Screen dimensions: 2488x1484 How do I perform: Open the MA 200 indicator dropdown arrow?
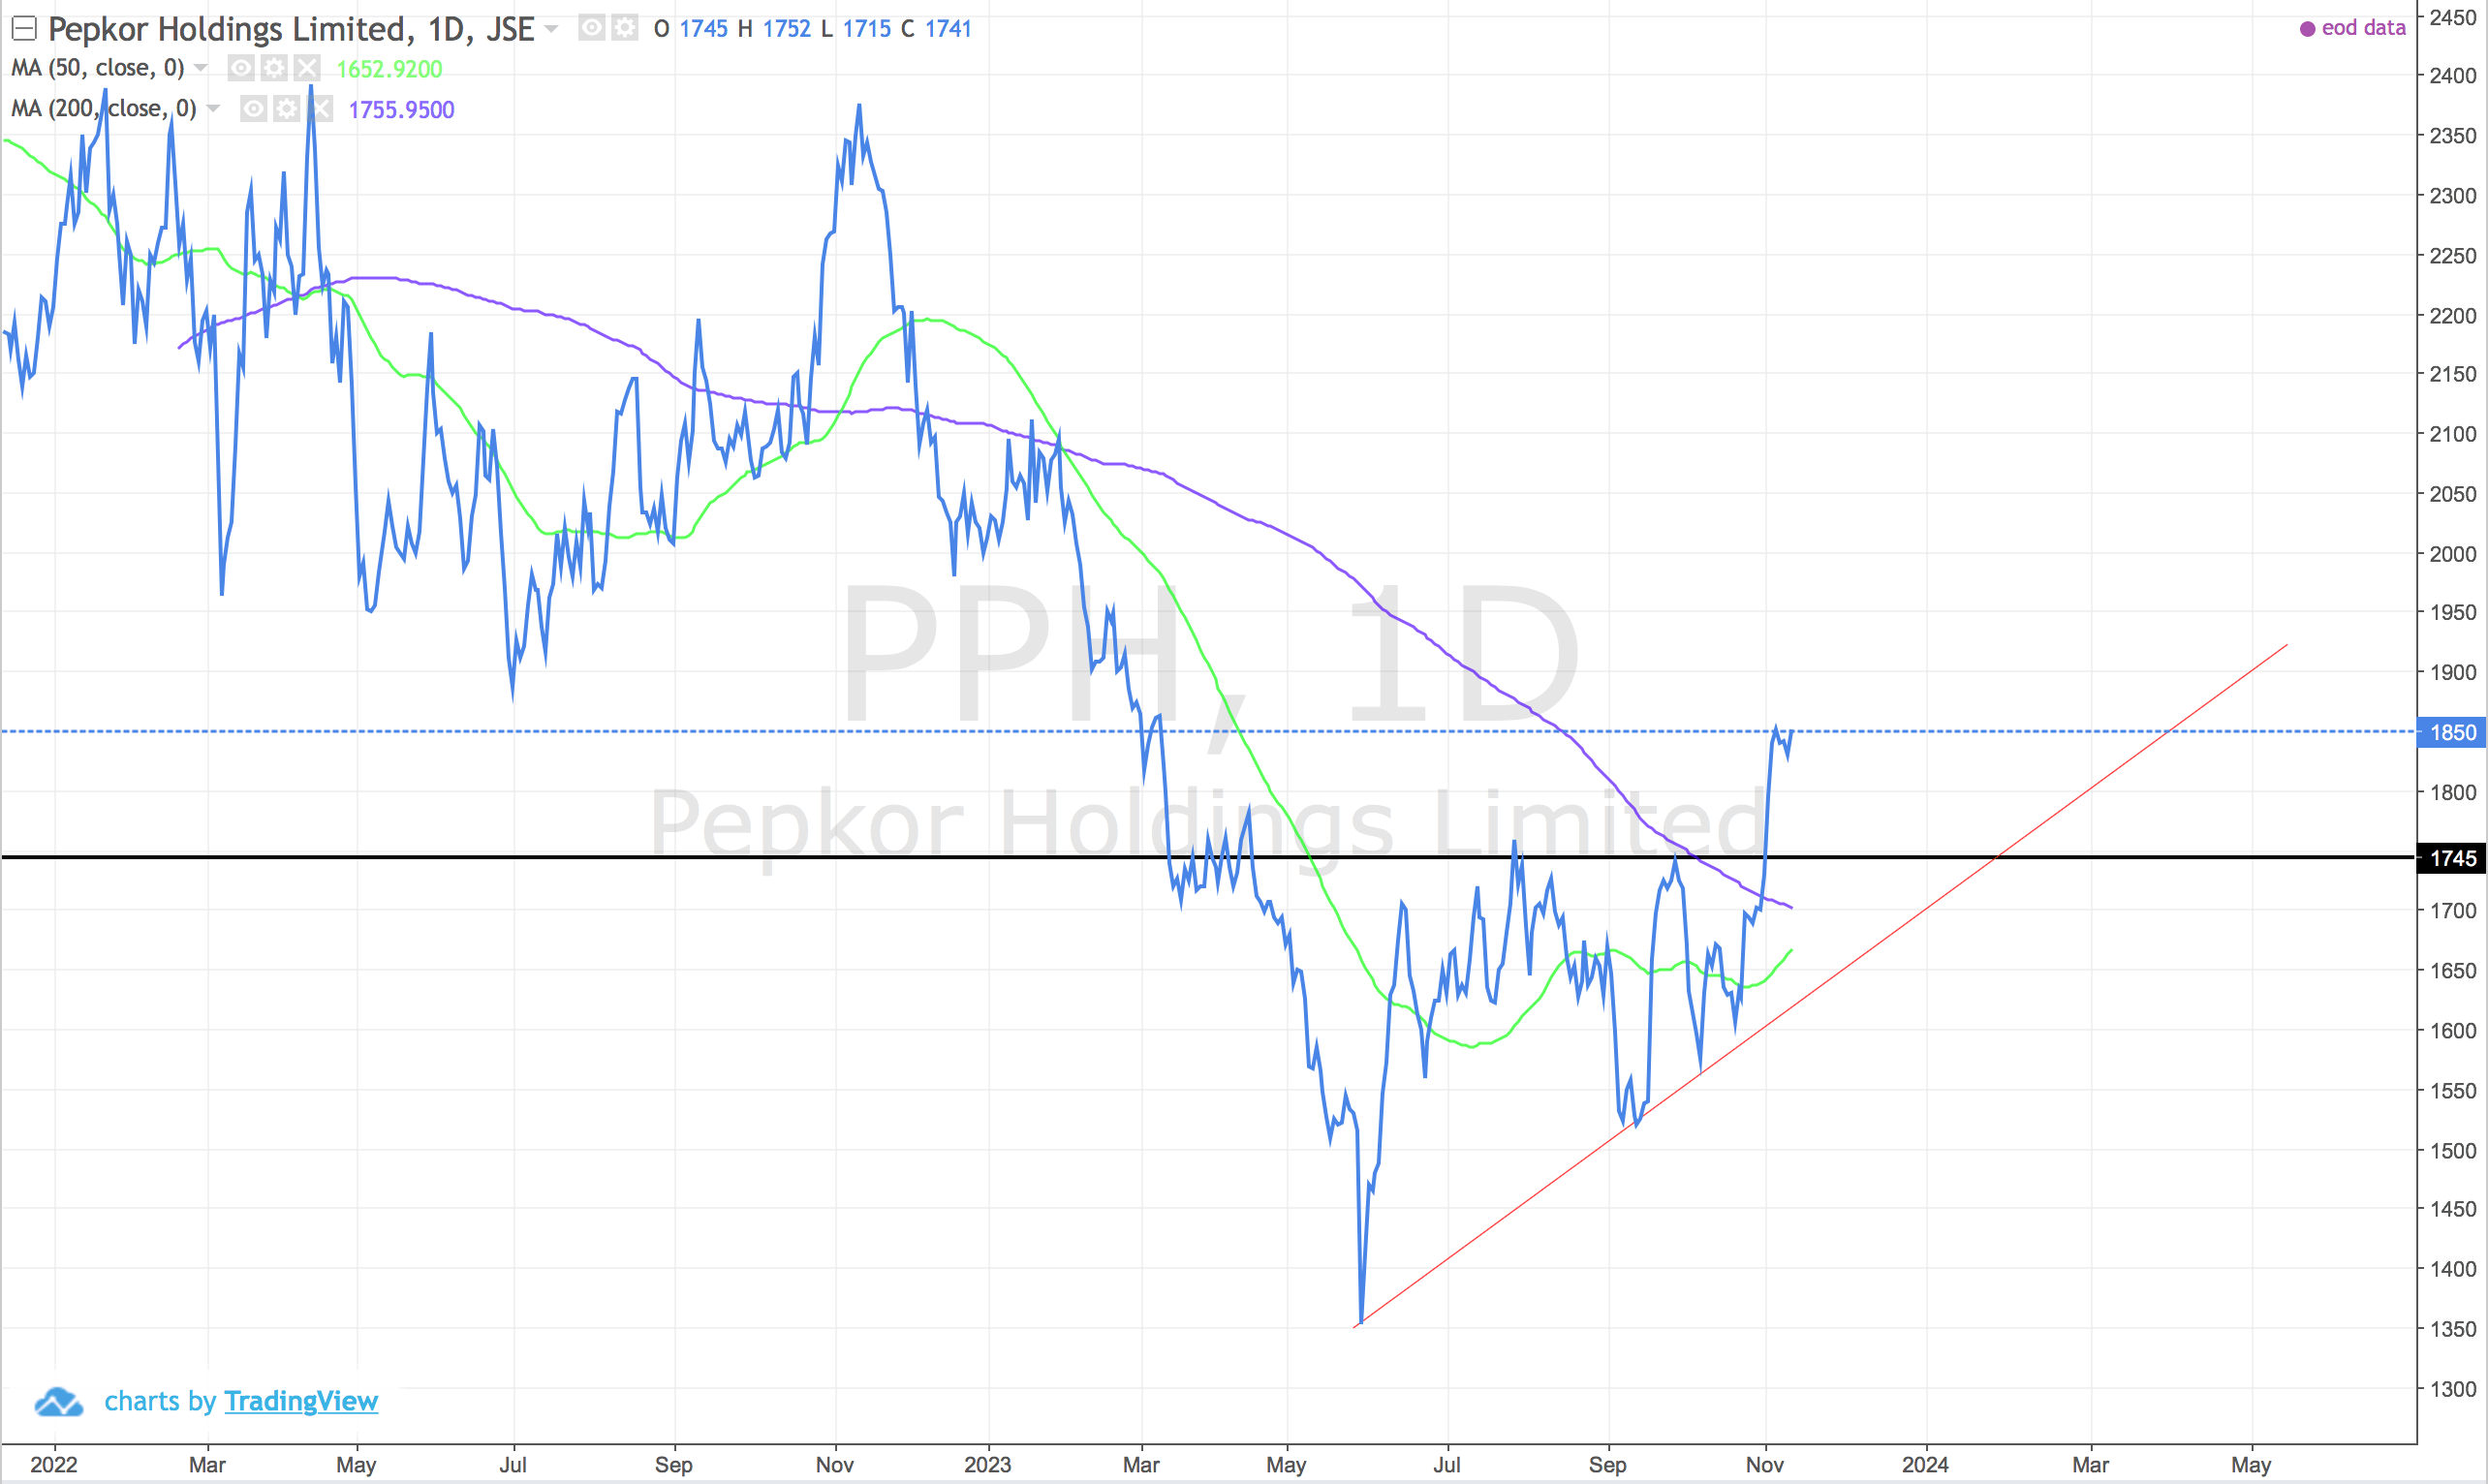click(213, 108)
